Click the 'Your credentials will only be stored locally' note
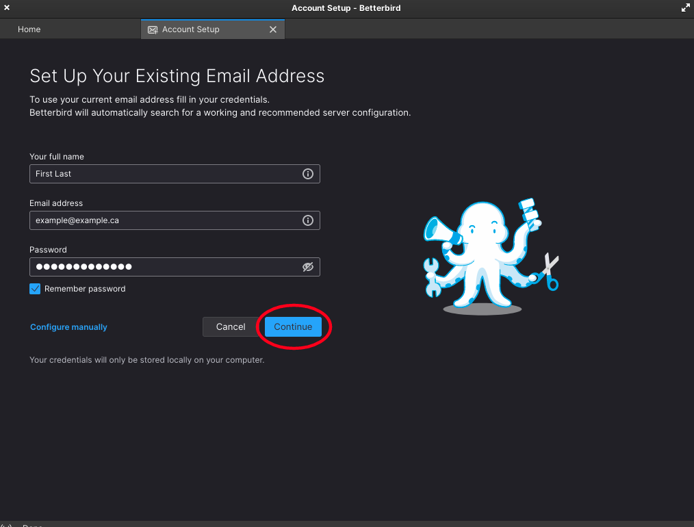Screen dimensions: 694x527 147,360
